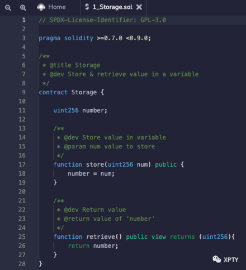Click the uint256 number declaration

[x=81, y=110]
